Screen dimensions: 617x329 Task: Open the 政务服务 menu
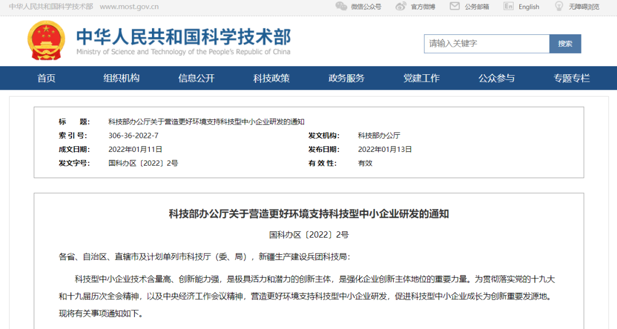coord(346,78)
